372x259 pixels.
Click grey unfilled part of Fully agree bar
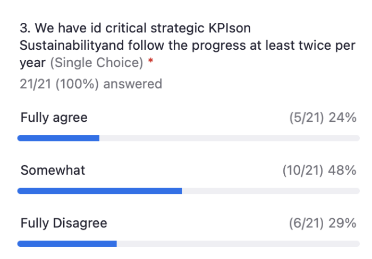[230, 138]
